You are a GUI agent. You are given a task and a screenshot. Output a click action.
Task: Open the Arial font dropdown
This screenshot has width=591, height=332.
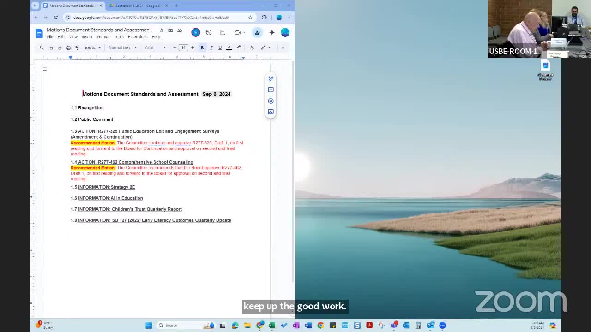(x=155, y=47)
